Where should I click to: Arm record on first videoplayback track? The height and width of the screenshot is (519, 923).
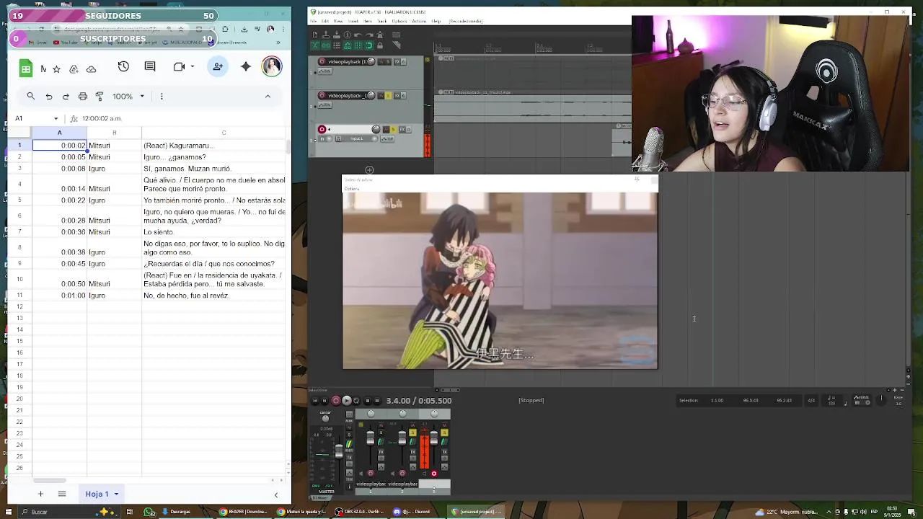coord(322,61)
